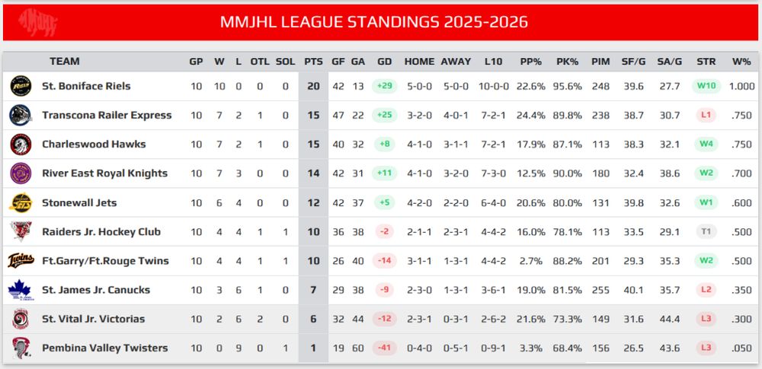
Task: Click the Stonewall Jets team logo
Action: (21, 202)
